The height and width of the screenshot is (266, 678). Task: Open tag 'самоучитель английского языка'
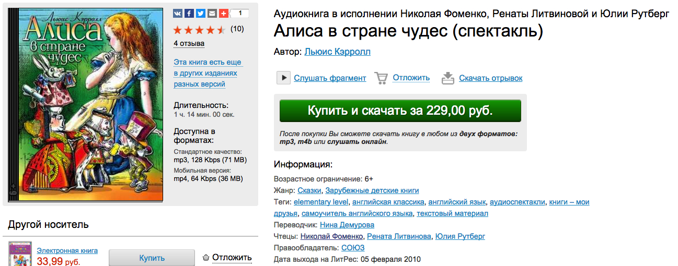[x=357, y=213]
